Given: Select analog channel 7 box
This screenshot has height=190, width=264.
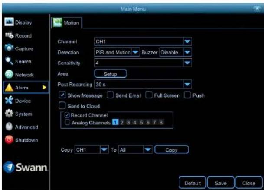Looking at the screenshot, I should [154, 122].
